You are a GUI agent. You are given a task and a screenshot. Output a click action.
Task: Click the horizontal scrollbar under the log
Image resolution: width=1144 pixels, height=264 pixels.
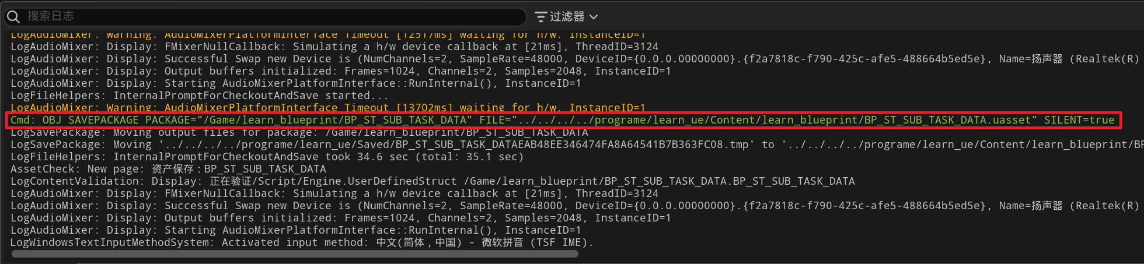coord(295,254)
